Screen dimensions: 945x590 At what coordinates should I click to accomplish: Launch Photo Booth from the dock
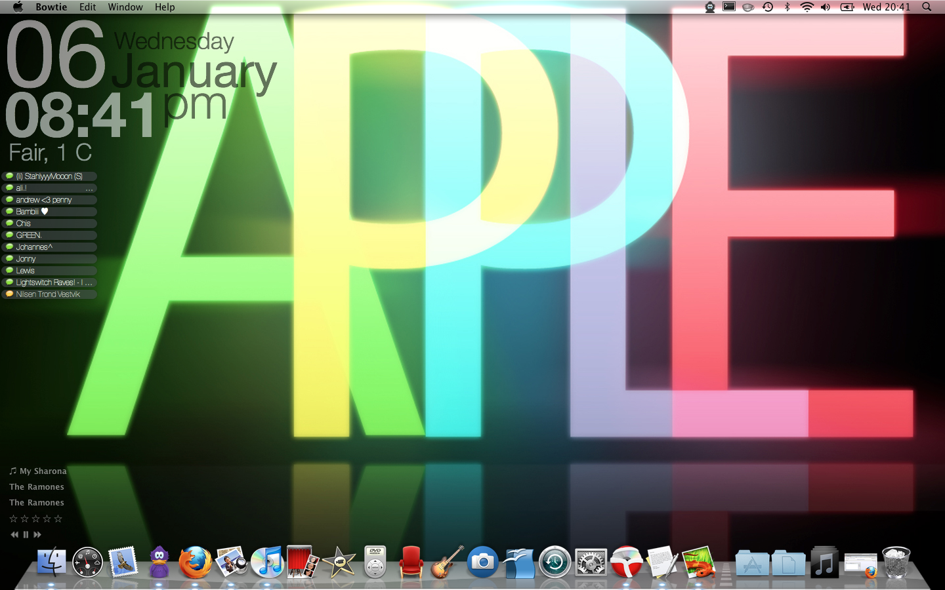(x=303, y=562)
